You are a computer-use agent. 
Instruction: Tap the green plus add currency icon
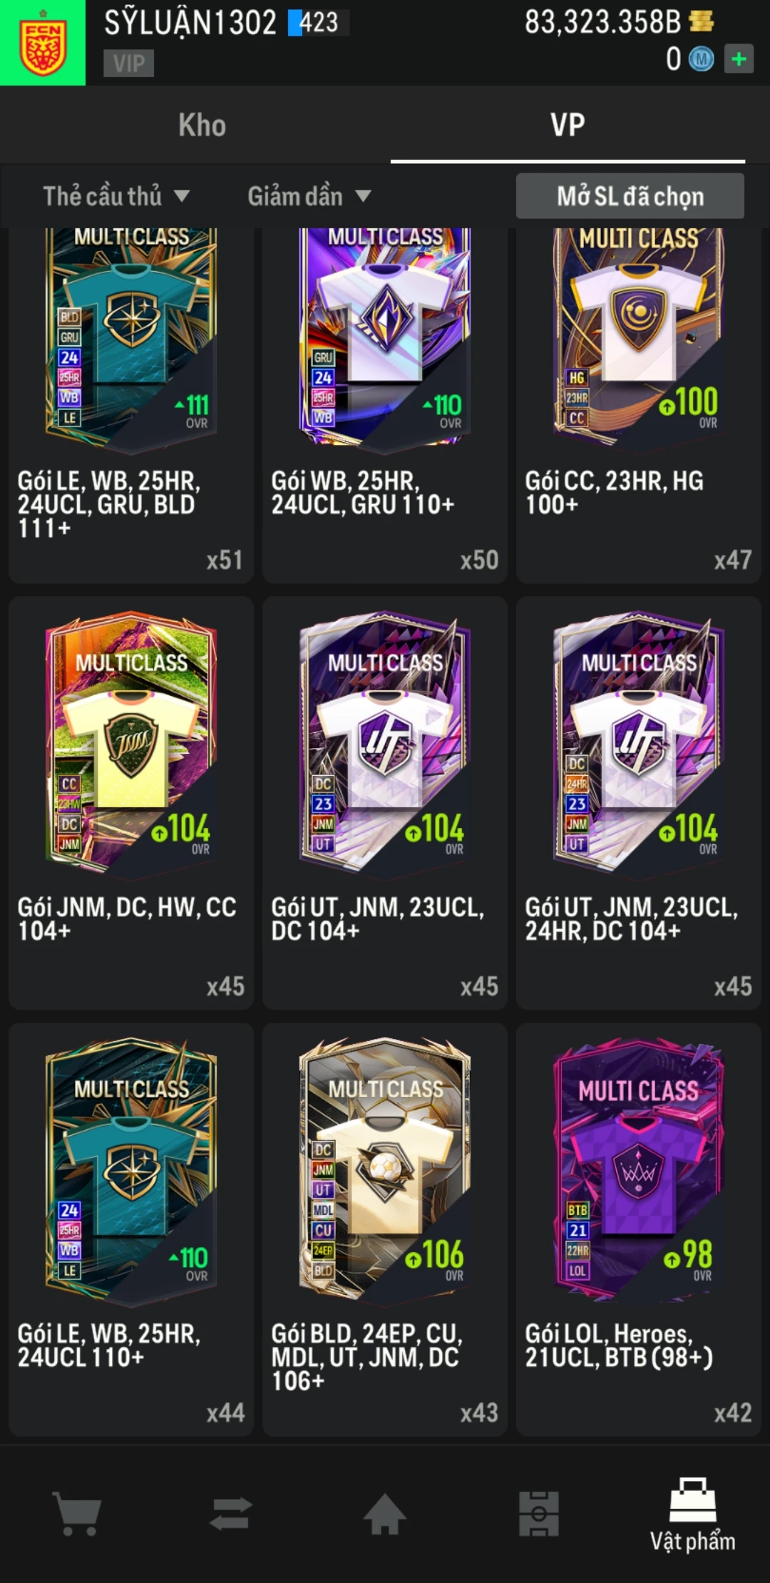pos(739,59)
